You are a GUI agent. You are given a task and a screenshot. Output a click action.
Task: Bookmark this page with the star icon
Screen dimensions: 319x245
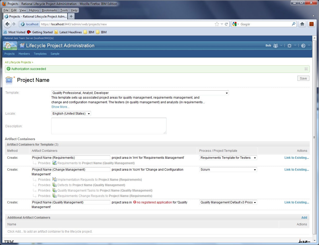point(217,24)
